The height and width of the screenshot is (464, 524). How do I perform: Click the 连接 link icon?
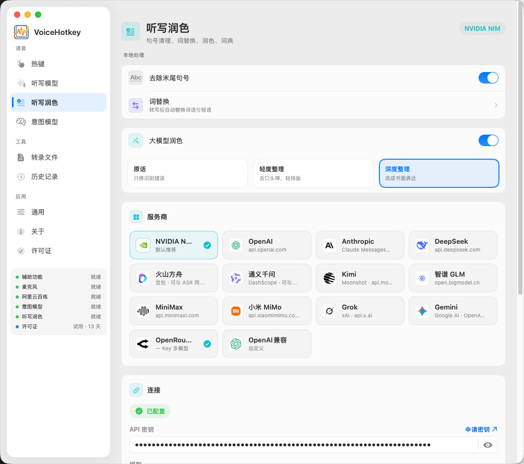click(136, 390)
